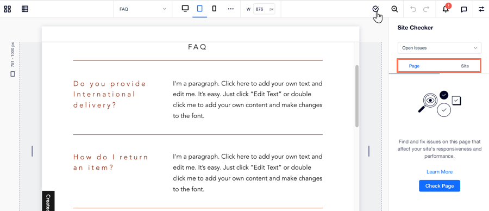Open notifications bell icon

pos(446,9)
